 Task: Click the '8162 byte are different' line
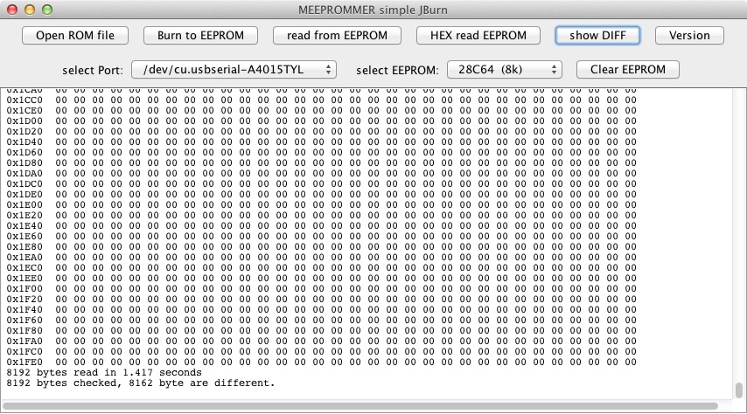(140, 383)
